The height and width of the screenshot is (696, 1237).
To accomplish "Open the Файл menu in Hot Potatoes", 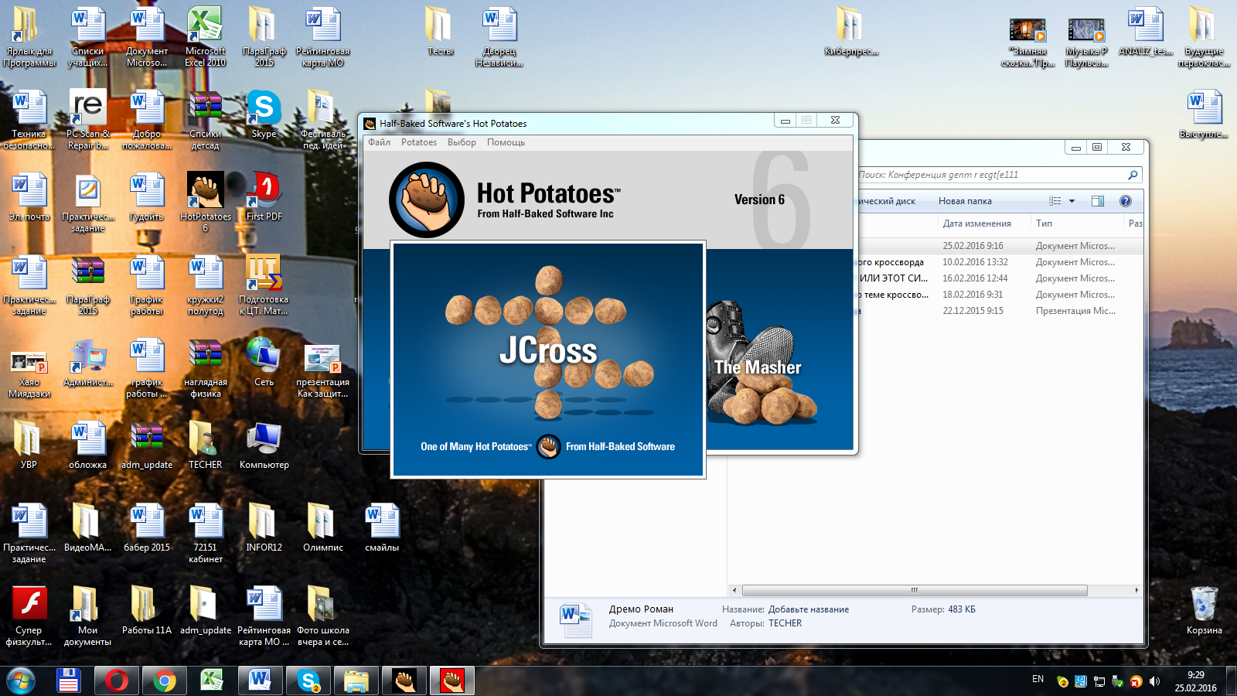I will click(x=379, y=142).
